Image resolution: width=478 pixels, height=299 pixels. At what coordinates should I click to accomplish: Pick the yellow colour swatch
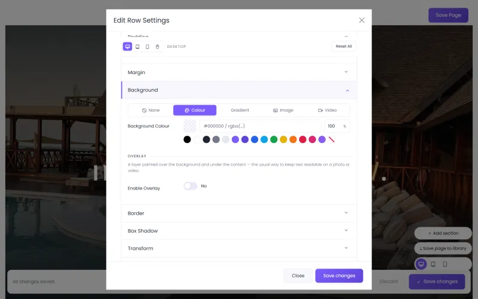(283, 139)
